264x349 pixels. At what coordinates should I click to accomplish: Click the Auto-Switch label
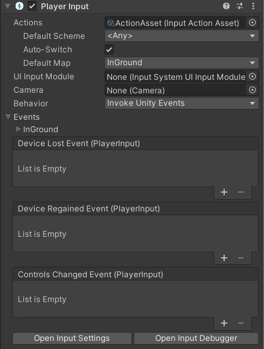click(47, 50)
